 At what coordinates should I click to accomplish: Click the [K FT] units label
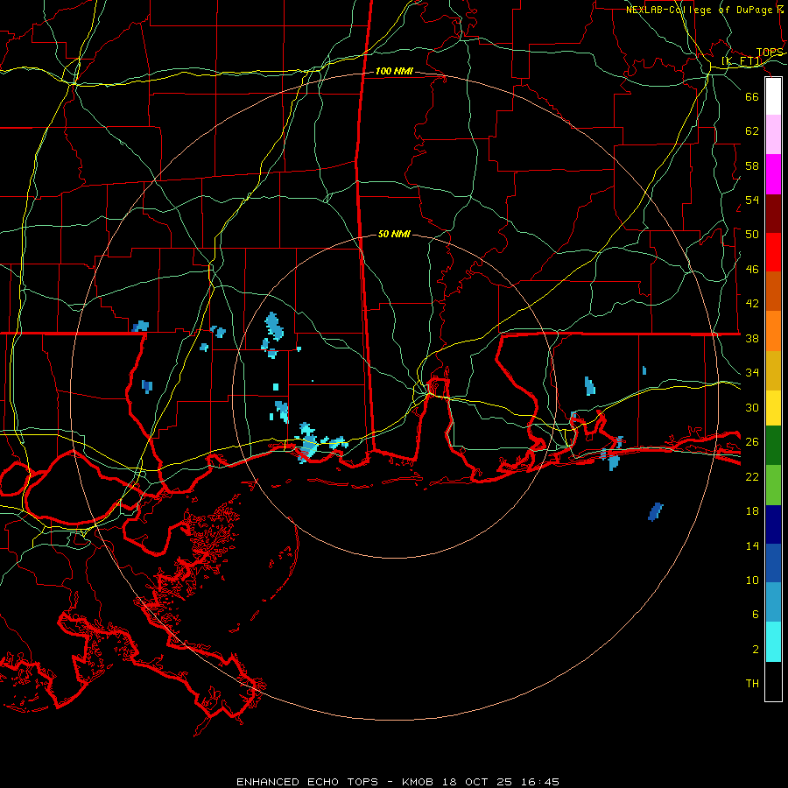point(742,61)
